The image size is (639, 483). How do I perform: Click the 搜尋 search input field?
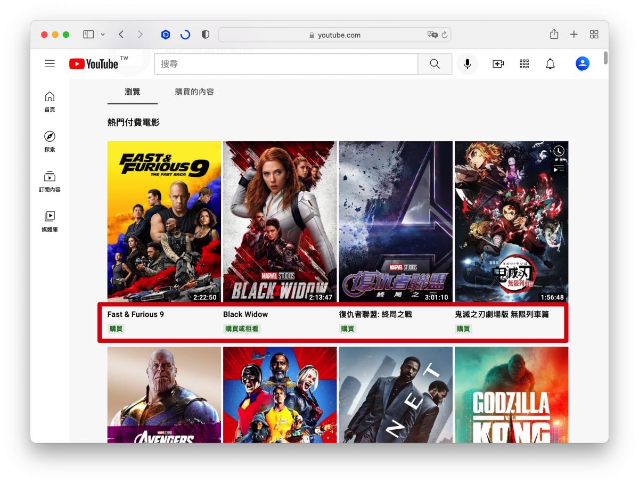pyautogui.click(x=286, y=64)
